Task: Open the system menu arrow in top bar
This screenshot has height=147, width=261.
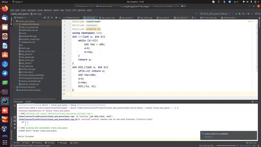Action: pyautogui.click(x=259, y=2)
